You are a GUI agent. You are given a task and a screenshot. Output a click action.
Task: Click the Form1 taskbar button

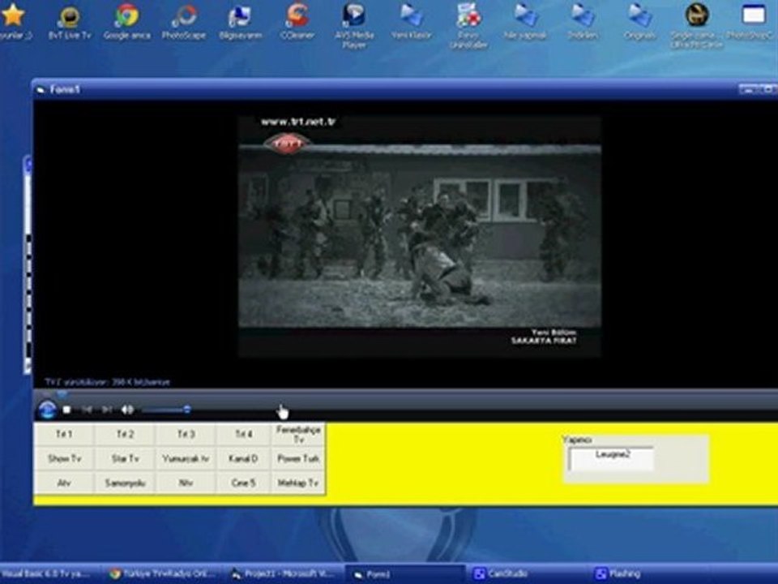[406, 573]
